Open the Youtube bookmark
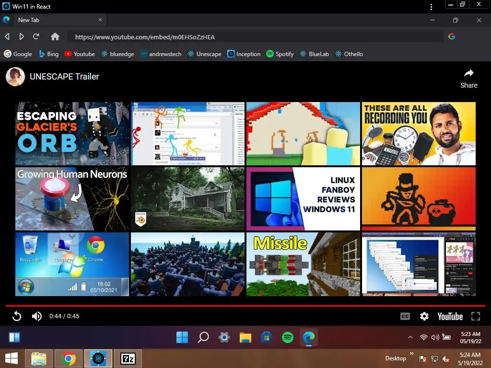 point(80,54)
